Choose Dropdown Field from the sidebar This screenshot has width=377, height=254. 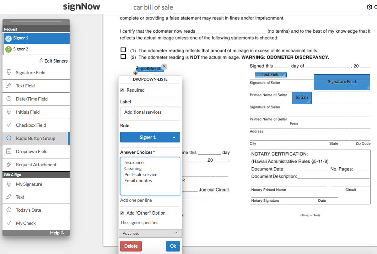[x=36, y=151]
